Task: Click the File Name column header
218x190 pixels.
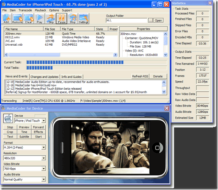Action: click(x=24, y=29)
